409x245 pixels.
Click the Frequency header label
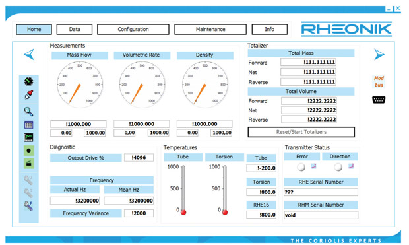102,180
